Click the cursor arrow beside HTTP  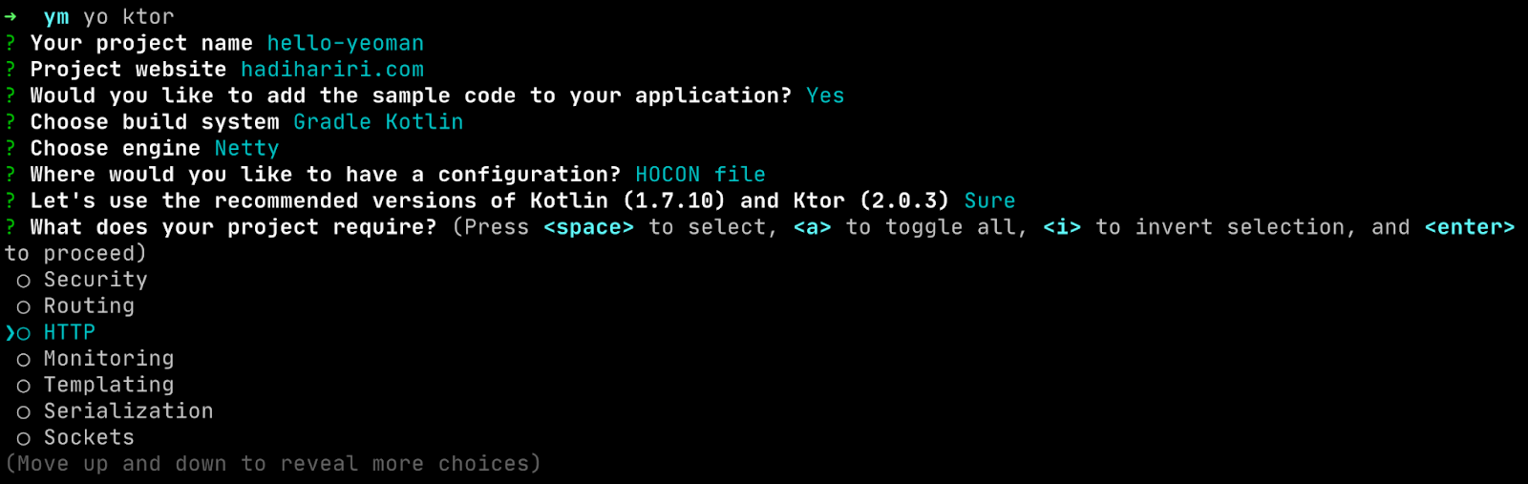click(x=10, y=333)
